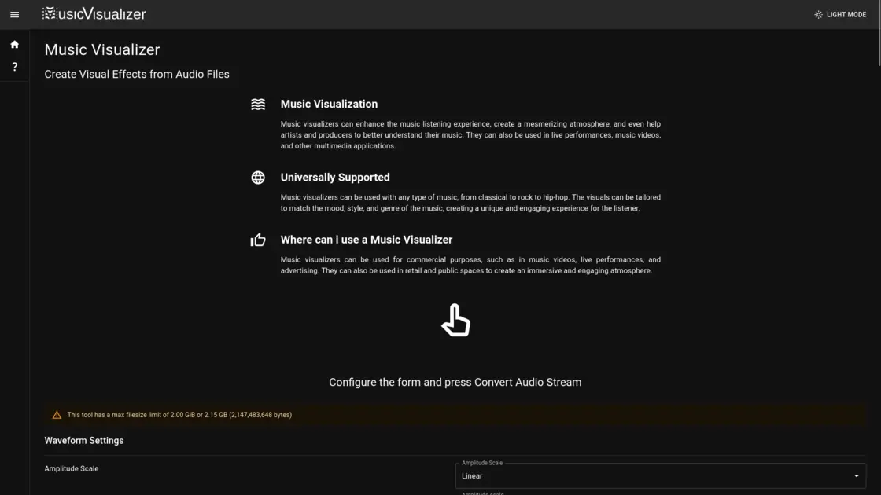This screenshot has height=495, width=881.
Task: Click the Amplitude Scale label row
Action: (x=72, y=468)
